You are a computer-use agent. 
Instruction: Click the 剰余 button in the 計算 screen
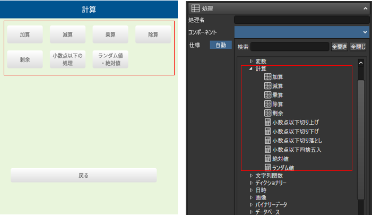(25, 59)
